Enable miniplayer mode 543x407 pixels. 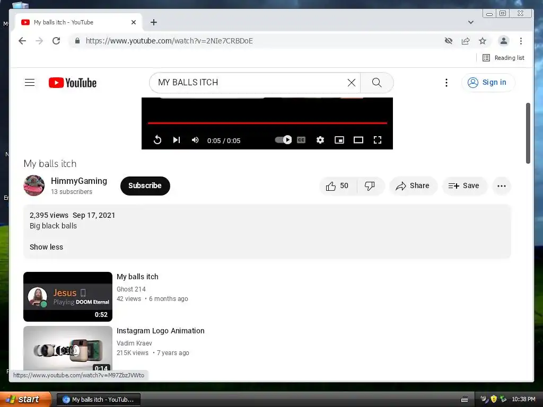[x=339, y=140]
